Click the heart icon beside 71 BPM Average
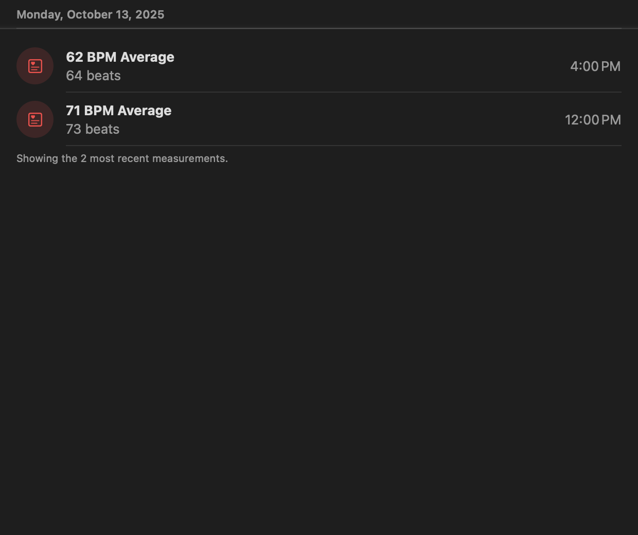The height and width of the screenshot is (535, 638). pos(35,119)
